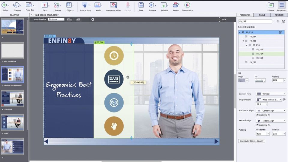Click the previous slide arrow on stage
Viewport: 288px width, 162px height.
pos(46,141)
